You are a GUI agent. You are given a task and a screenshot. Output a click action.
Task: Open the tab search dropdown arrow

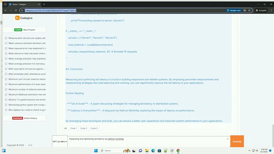[x=5, y=4]
